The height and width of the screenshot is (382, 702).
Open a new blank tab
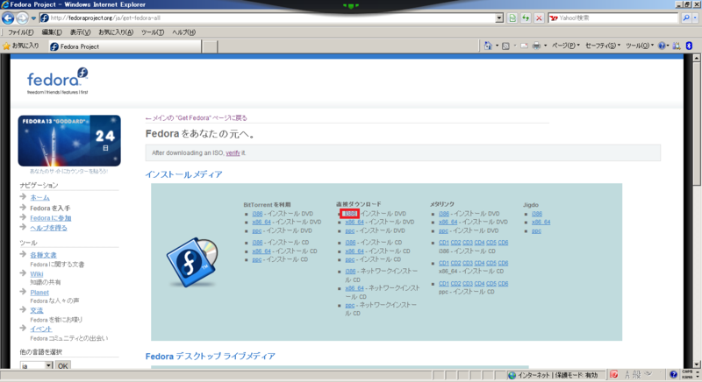click(x=210, y=46)
